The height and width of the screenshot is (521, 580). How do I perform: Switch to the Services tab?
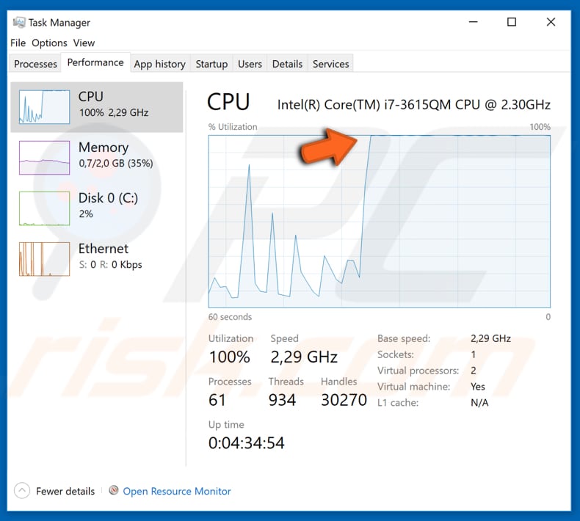pyautogui.click(x=330, y=64)
